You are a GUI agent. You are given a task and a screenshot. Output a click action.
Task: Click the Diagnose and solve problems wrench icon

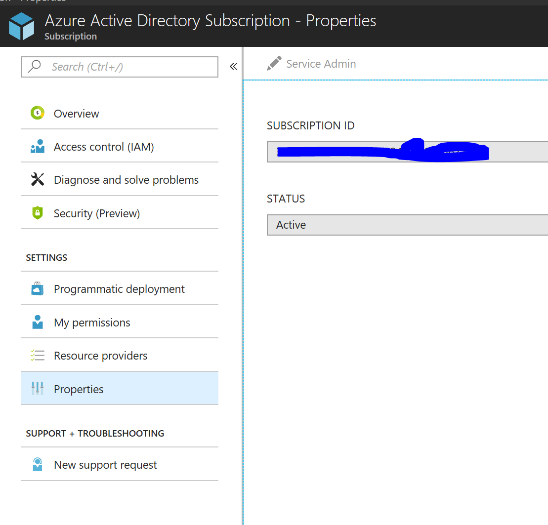pyautogui.click(x=39, y=179)
